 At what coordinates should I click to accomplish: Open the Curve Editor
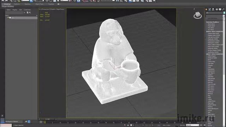[134, 1]
